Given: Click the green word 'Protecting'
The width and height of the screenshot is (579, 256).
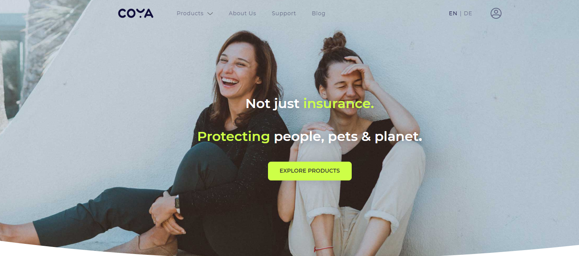Looking at the screenshot, I should click(234, 137).
